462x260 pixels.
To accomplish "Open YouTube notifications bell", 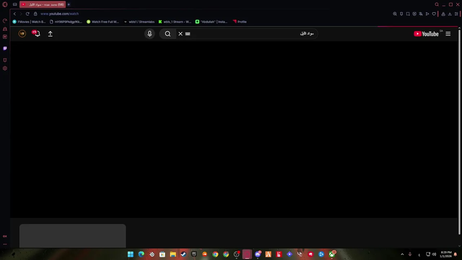I will [36, 34].
